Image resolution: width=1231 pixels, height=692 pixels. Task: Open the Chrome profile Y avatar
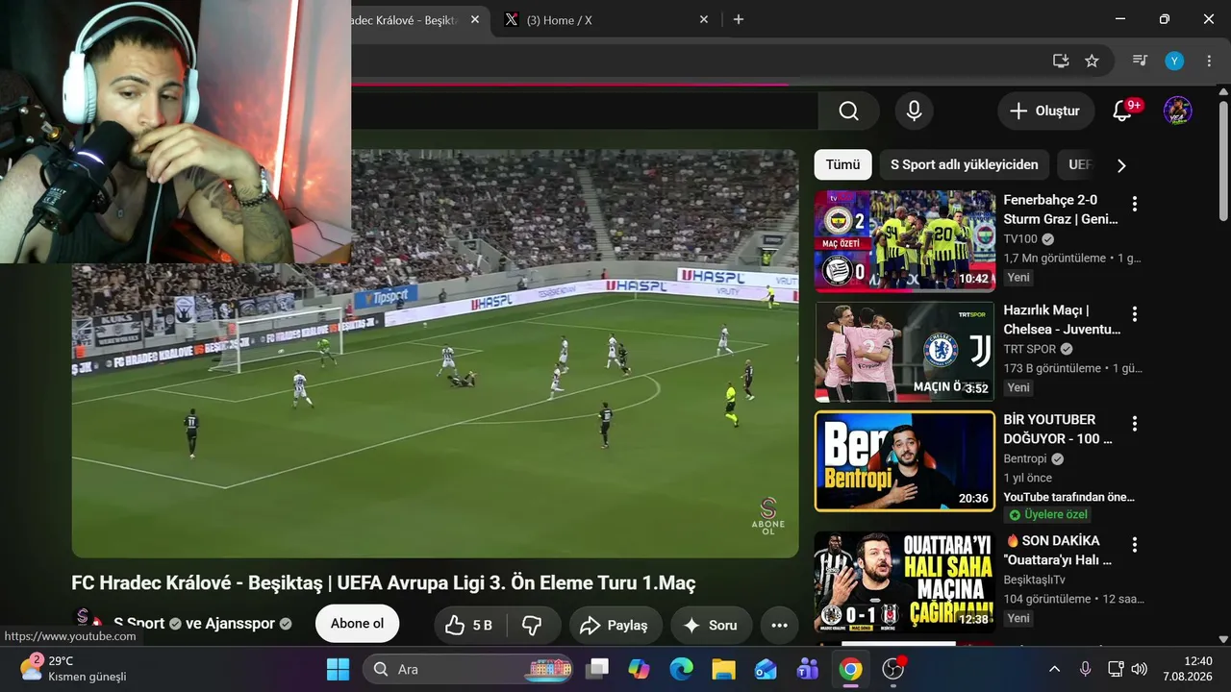(1174, 61)
